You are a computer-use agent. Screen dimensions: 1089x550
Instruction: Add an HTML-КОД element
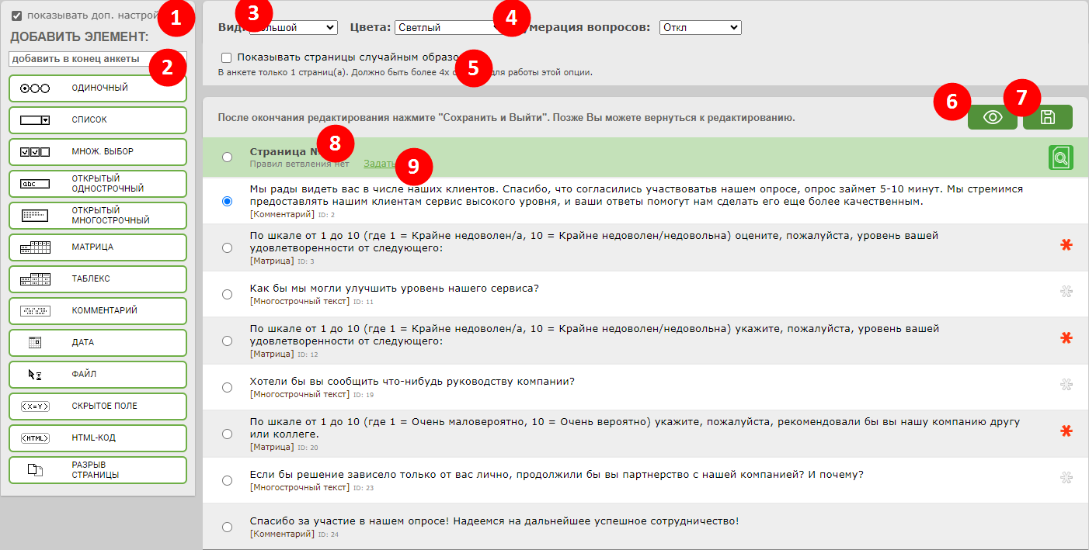pyautogui.click(x=98, y=438)
